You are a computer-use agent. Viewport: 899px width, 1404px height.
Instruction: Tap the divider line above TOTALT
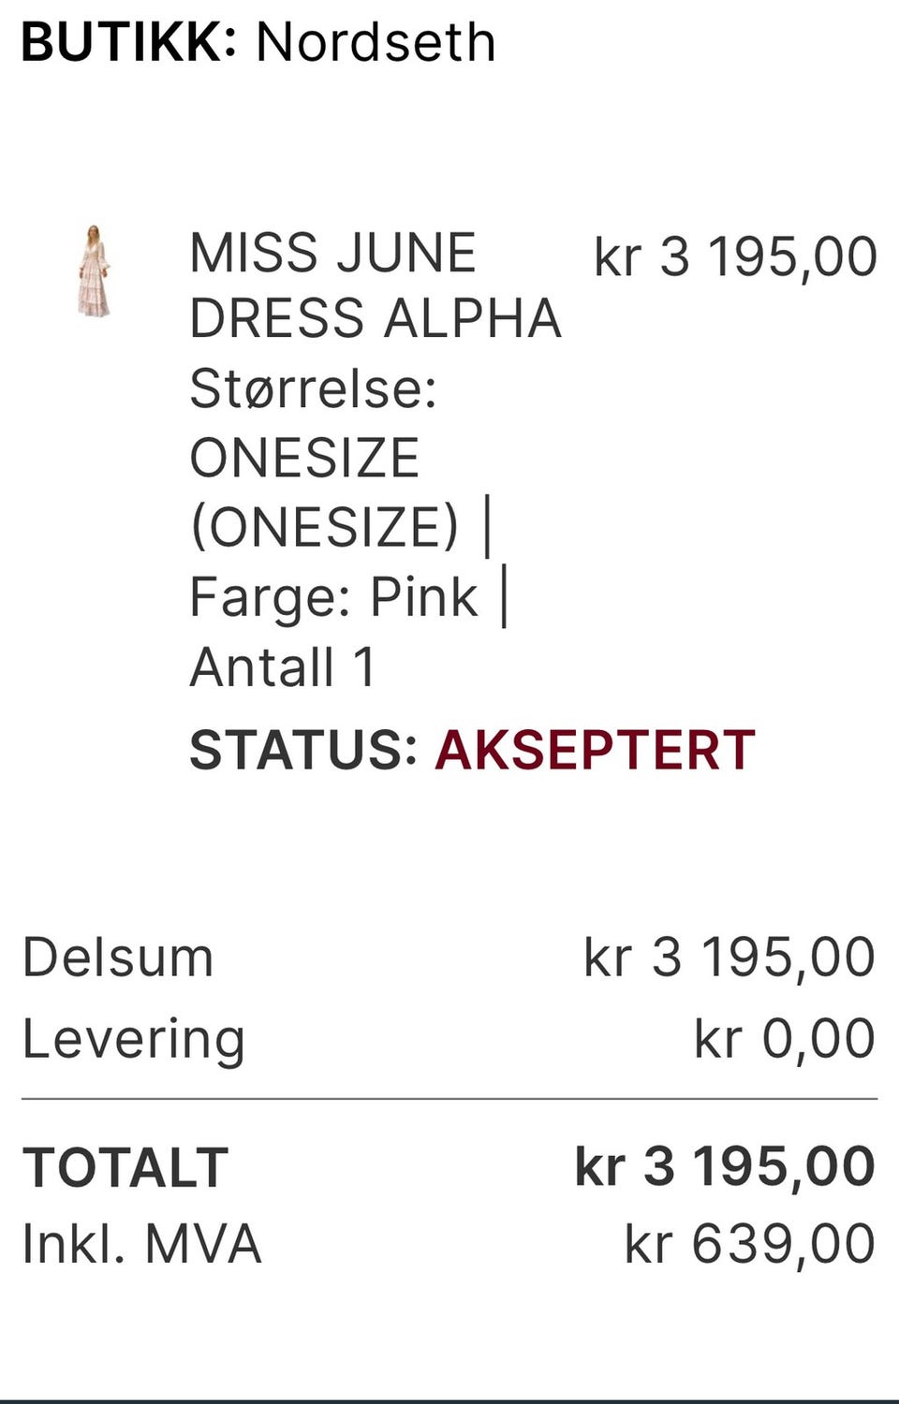(449, 1099)
